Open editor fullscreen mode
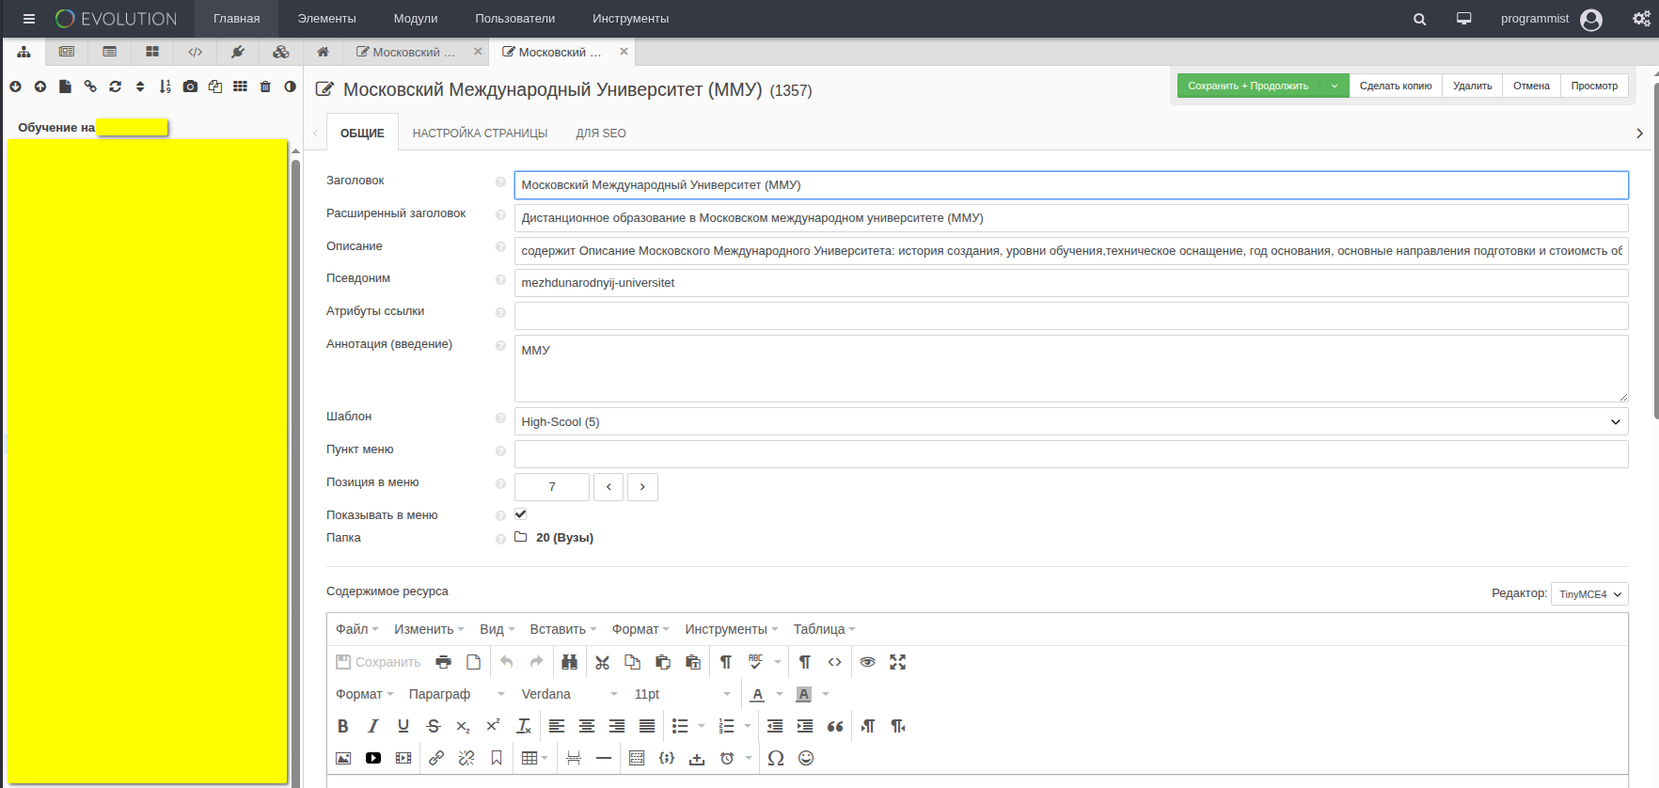The width and height of the screenshot is (1659, 788). pyautogui.click(x=898, y=662)
